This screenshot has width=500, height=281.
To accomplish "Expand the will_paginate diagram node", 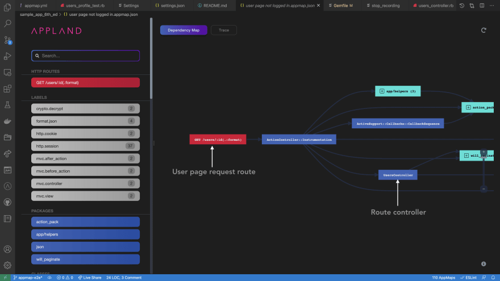I will tap(466, 156).
